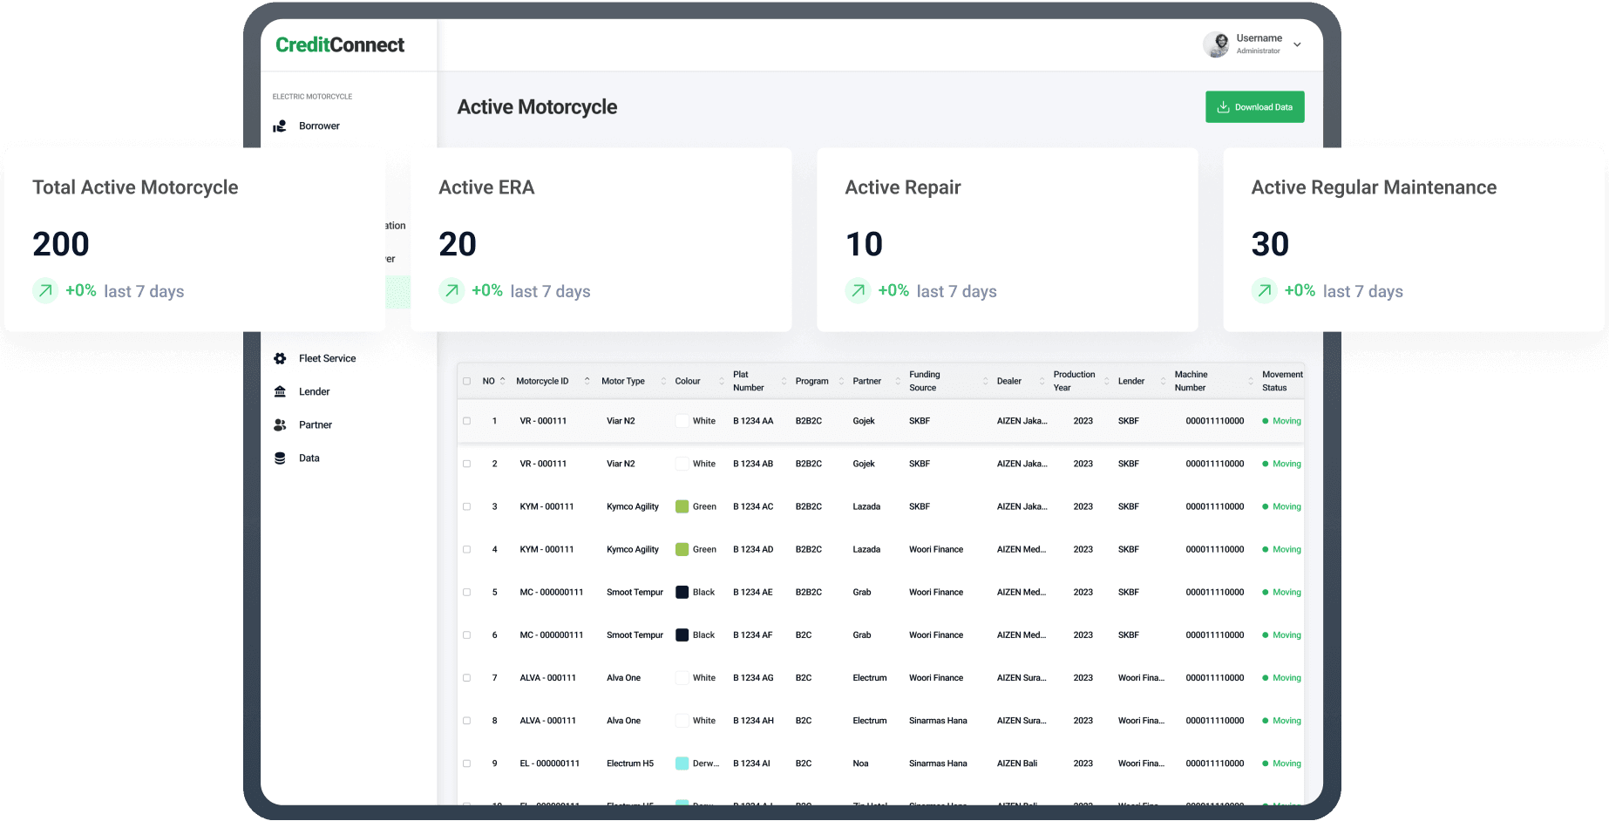Image resolution: width=1609 pixels, height=821 pixels.
Task: Click the user avatar picture
Action: (x=1216, y=44)
